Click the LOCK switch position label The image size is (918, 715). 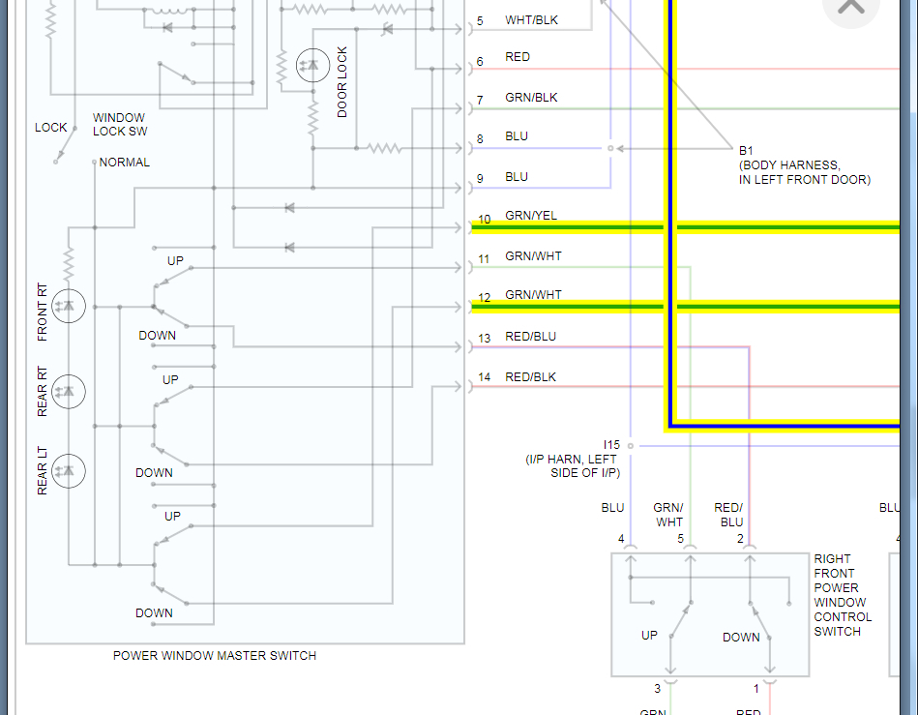click(51, 127)
